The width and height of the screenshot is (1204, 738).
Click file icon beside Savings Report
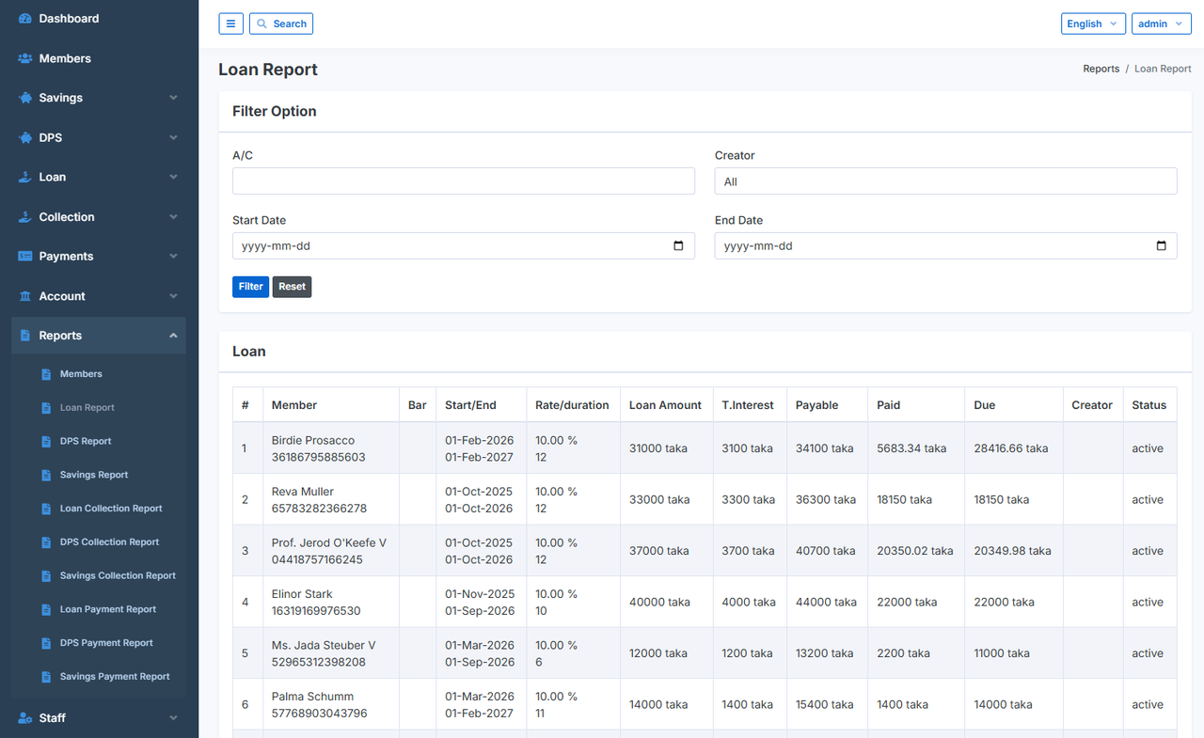click(x=46, y=475)
